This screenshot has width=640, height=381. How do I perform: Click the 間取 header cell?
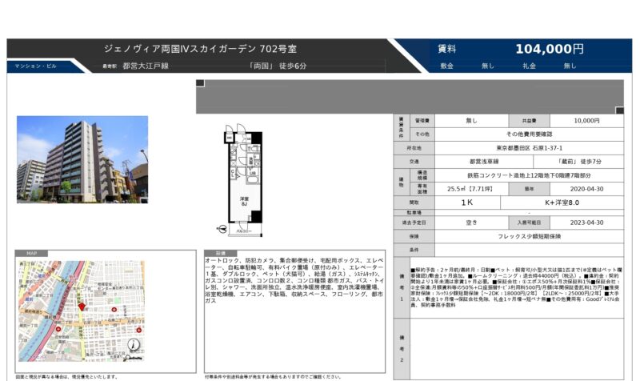[x=414, y=203]
